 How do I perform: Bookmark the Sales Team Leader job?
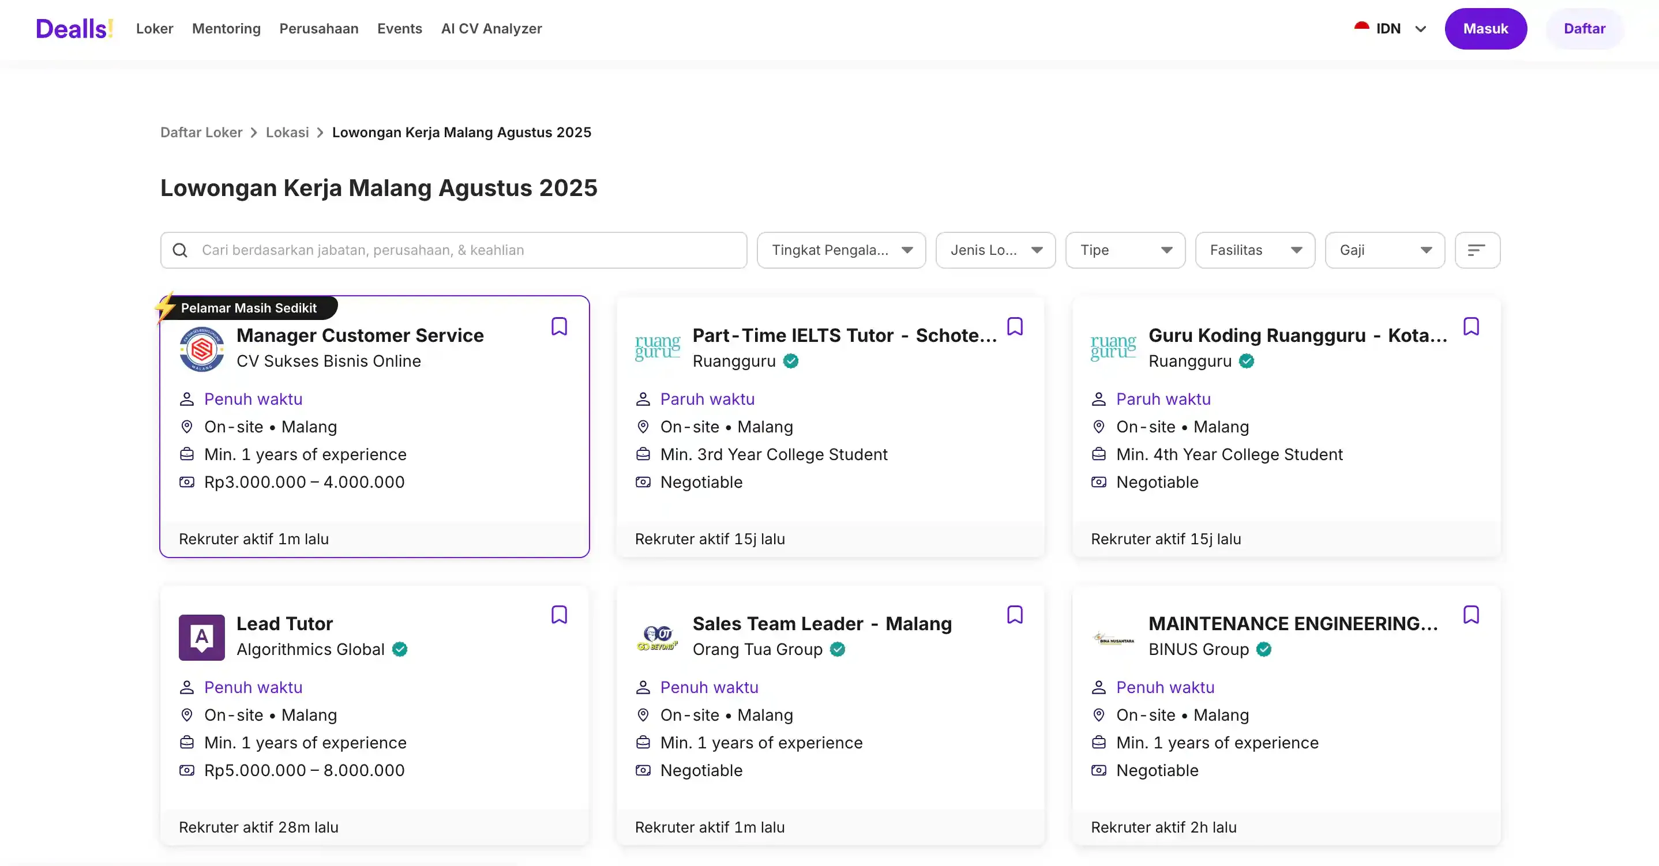pyautogui.click(x=1015, y=615)
